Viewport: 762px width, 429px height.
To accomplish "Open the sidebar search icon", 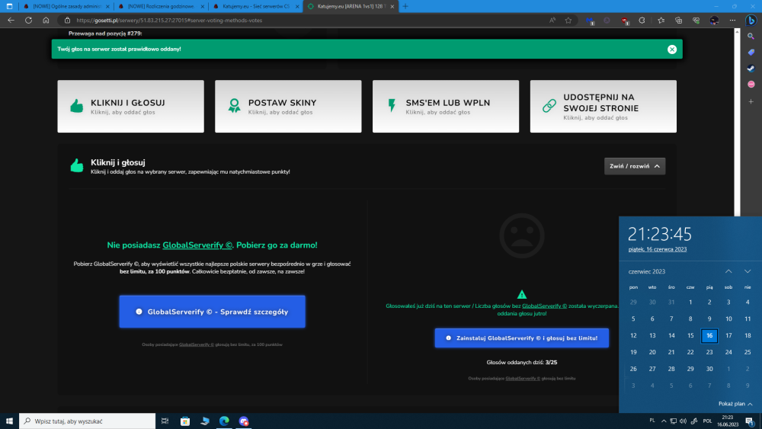I will point(751,37).
